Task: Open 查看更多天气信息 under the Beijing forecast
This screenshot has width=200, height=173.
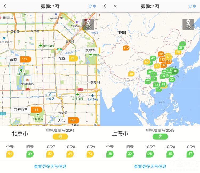Action: pos(50,166)
